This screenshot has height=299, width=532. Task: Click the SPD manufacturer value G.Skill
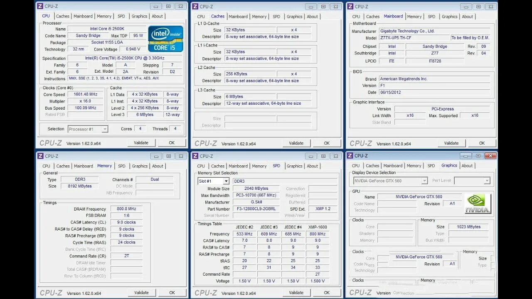(256, 202)
